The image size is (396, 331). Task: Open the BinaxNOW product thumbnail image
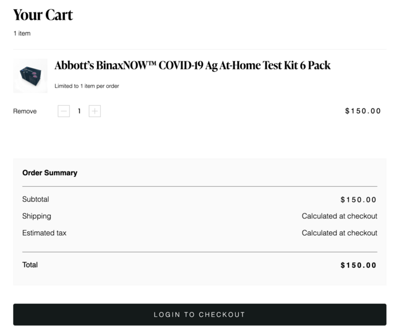(30, 75)
